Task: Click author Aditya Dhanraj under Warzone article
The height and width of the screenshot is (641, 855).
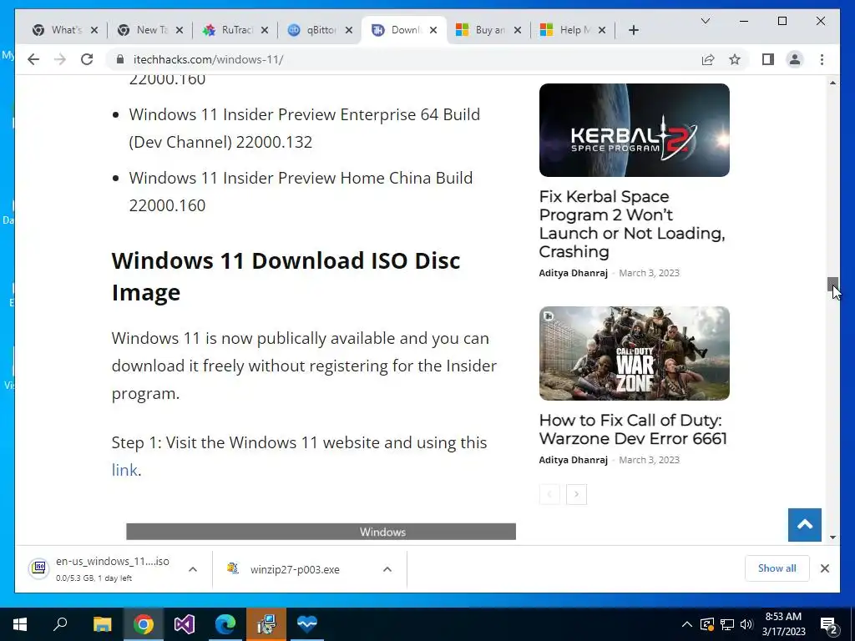Action: click(573, 460)
